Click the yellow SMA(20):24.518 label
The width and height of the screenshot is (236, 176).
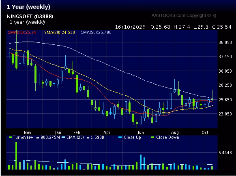pyautogui.click(x=60, y=32)
